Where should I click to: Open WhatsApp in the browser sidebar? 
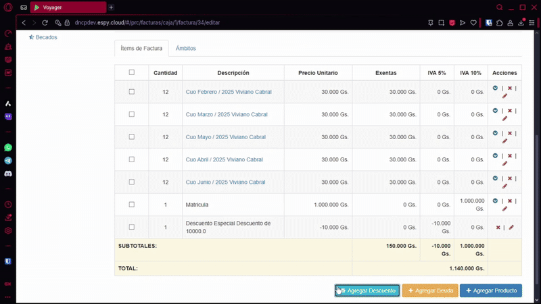tap(8, 147)
